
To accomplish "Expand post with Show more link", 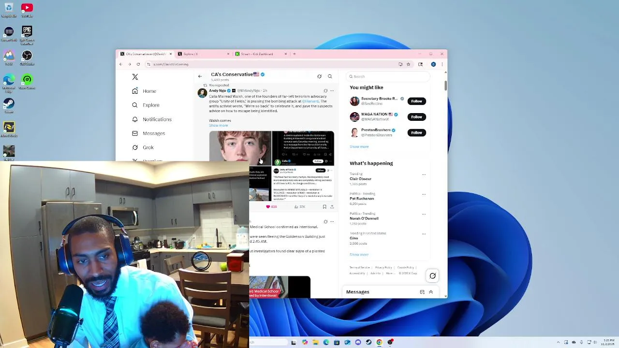I will click(x=218, y=125).
